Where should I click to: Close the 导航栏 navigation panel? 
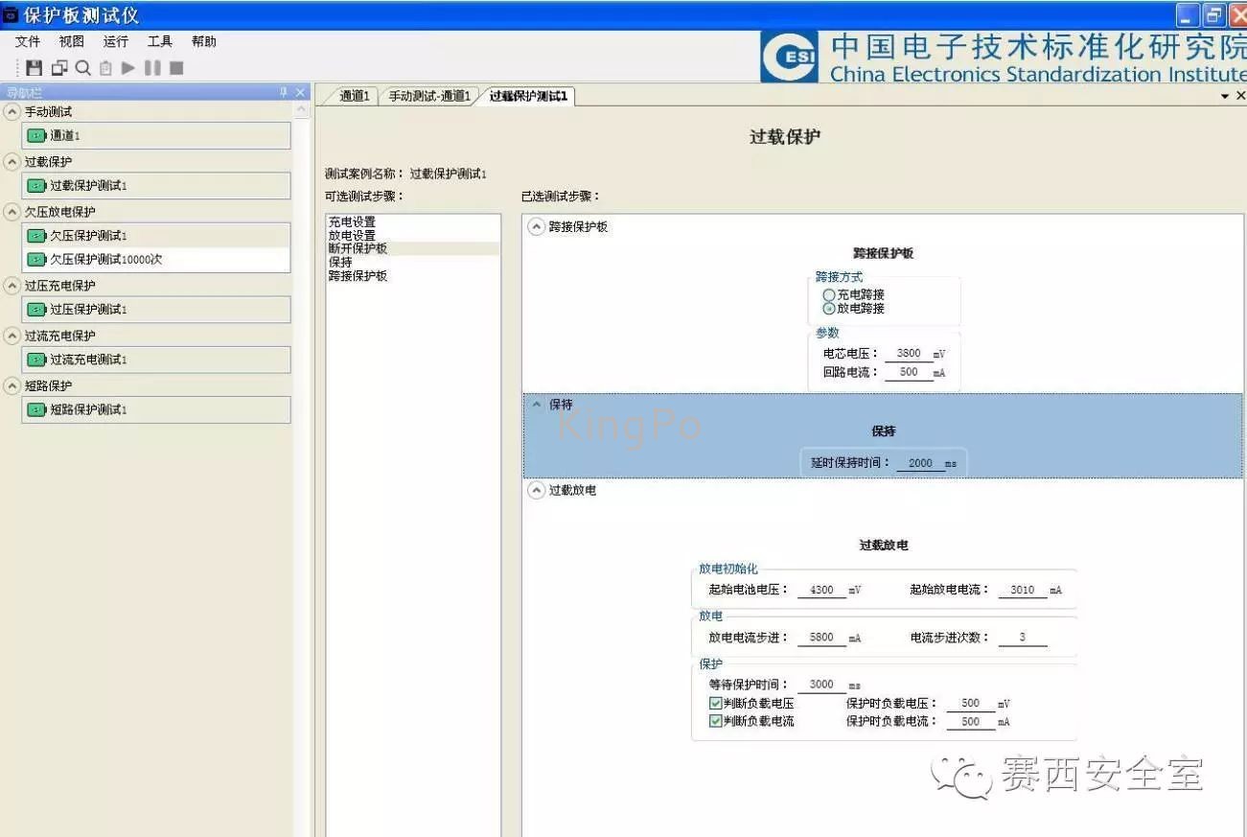pos(300,92)
